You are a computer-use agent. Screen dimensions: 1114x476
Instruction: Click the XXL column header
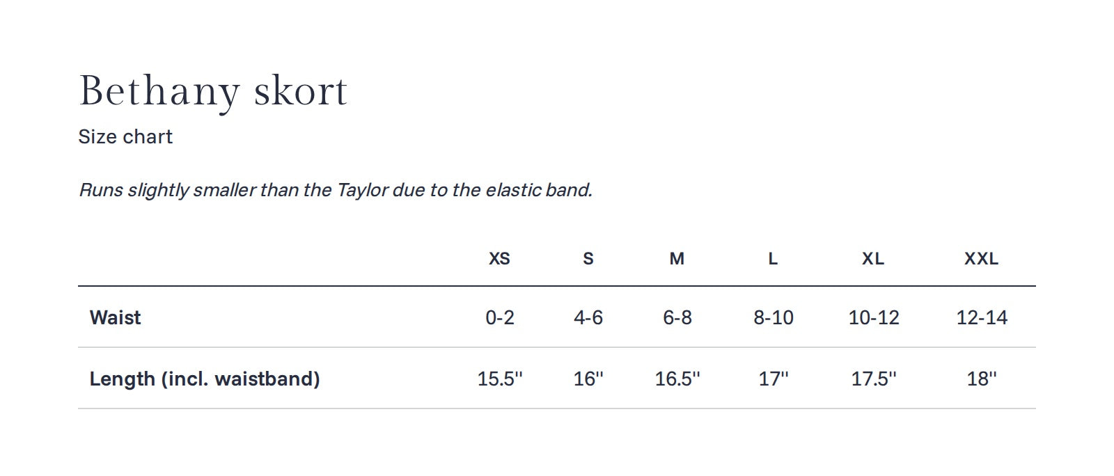point(981,258)
